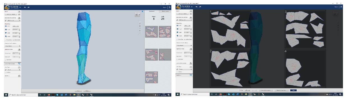Toggle the checkbox below Face Count in the 3D model window
Screen dimensions: 348x101
coord(5,59)
